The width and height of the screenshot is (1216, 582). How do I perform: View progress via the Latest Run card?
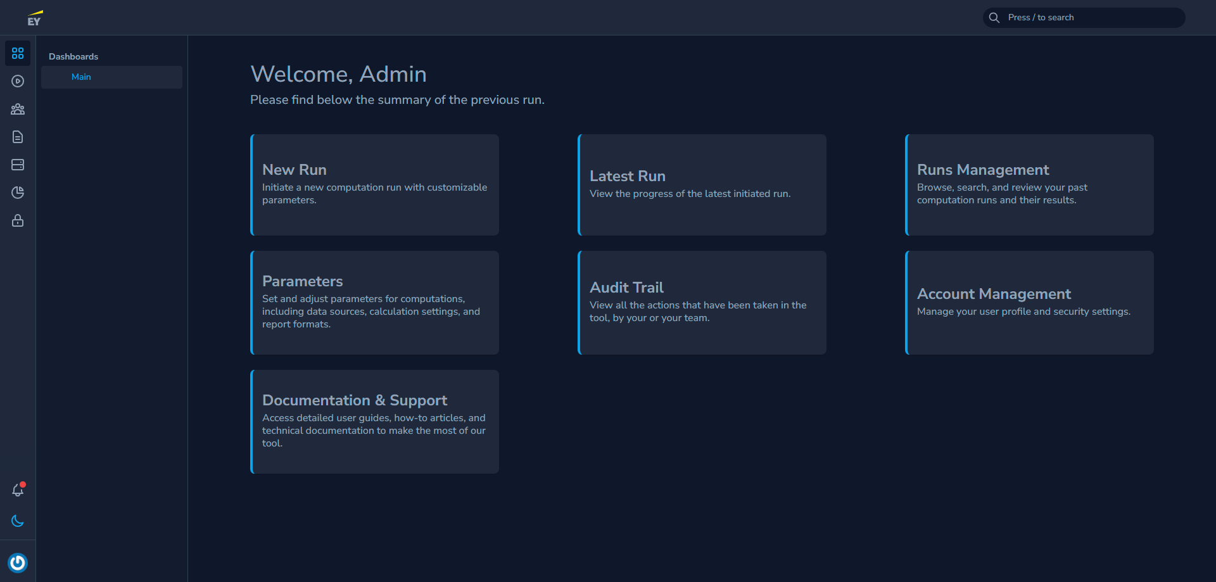[x=702, y=184]
